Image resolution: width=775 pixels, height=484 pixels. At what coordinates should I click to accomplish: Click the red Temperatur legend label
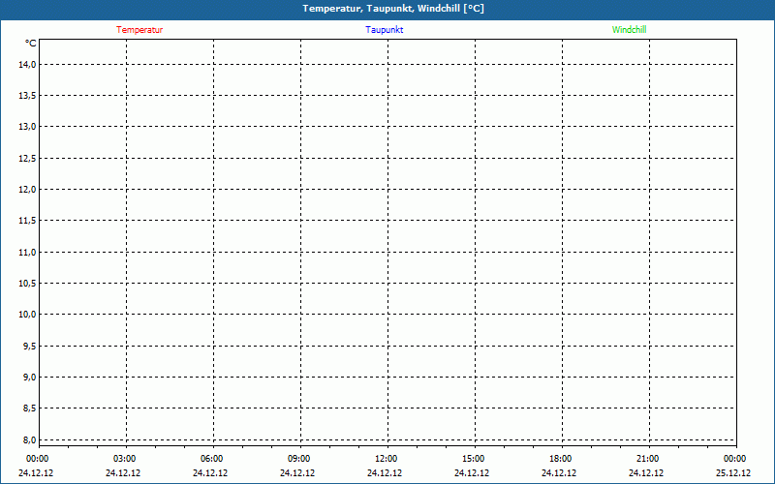(139, 30)
